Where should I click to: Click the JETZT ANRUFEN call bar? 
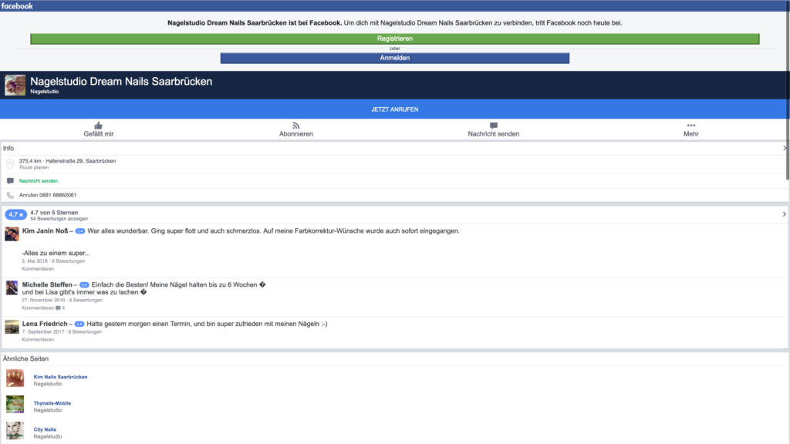[394, 109]
